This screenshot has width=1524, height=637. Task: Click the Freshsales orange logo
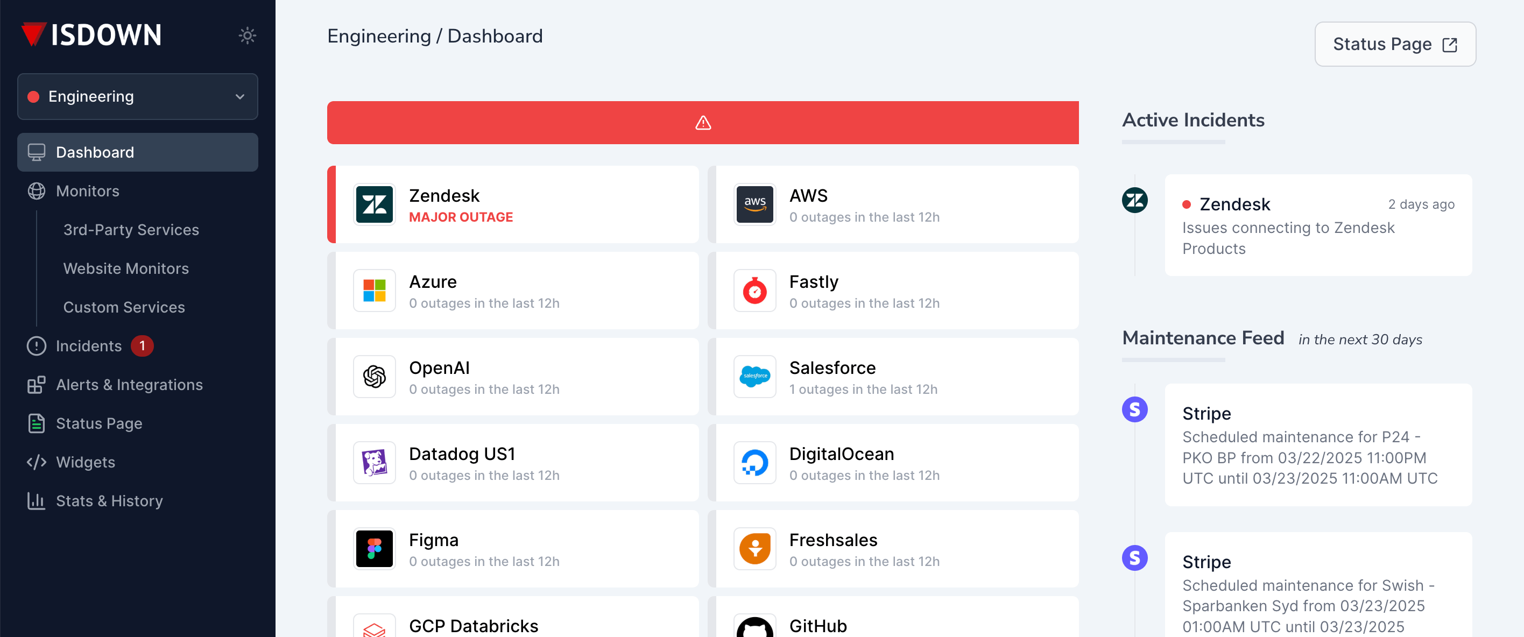[x=754, y=549]
